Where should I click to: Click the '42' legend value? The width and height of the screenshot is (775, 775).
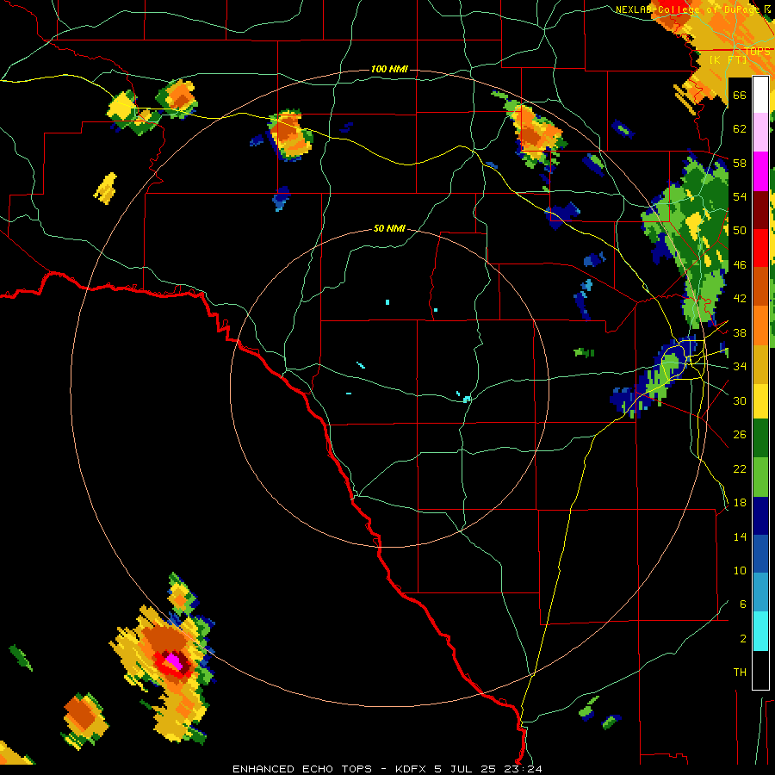click(x=740, y=299)
